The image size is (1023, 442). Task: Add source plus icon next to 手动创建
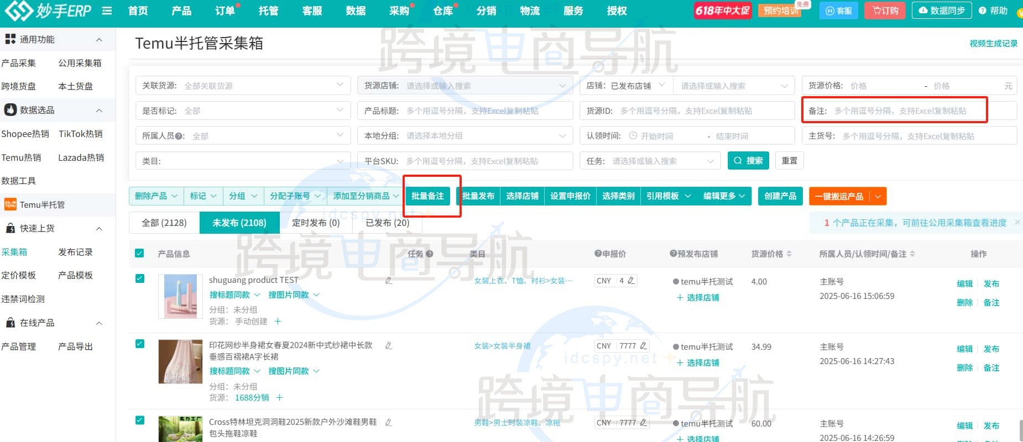point(278,321)
